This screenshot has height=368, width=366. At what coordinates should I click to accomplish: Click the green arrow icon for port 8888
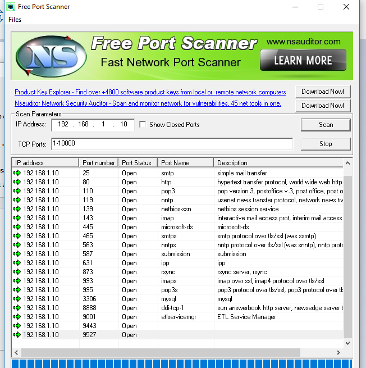(17, 308)
